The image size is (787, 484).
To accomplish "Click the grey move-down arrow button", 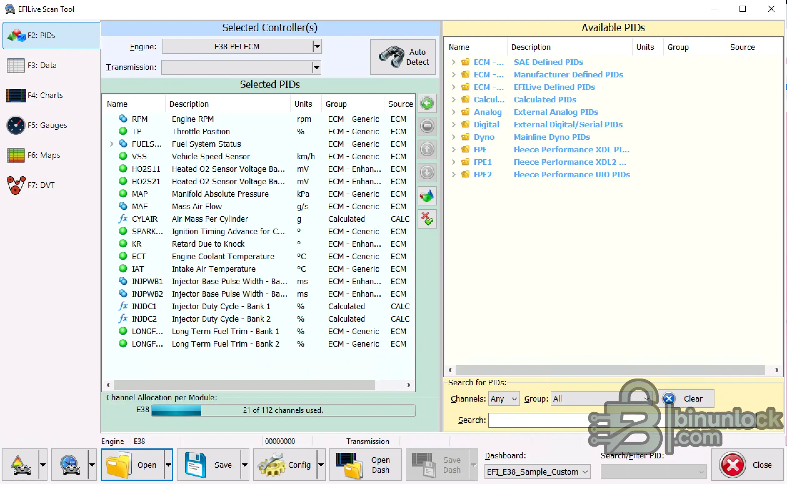I will click(427, 172).
